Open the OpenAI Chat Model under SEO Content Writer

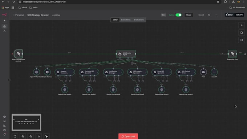186,90
